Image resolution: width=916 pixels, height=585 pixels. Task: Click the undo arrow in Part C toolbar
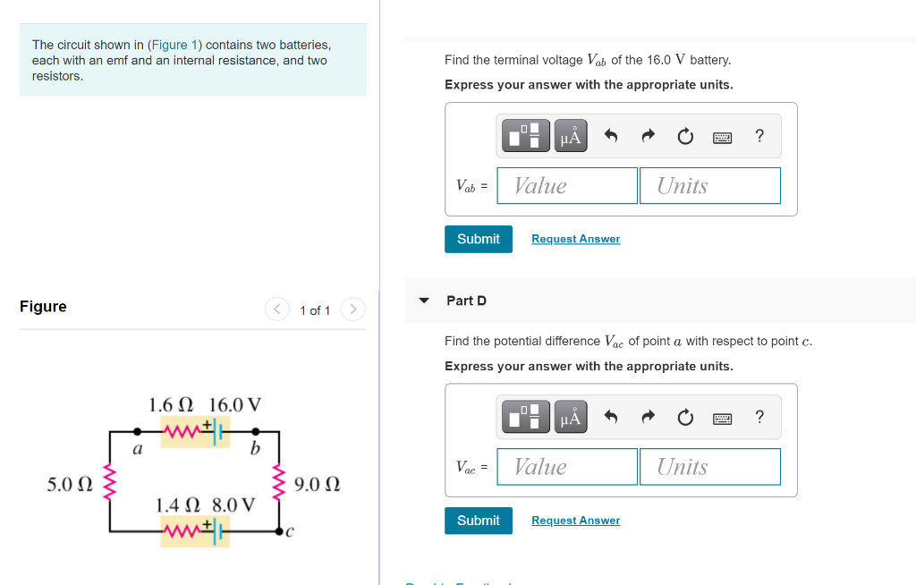tap(610, 135)
